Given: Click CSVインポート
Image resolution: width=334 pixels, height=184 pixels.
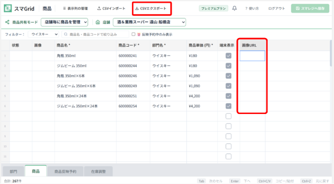Looking at the screenshot, I should [x=111, y=8].
